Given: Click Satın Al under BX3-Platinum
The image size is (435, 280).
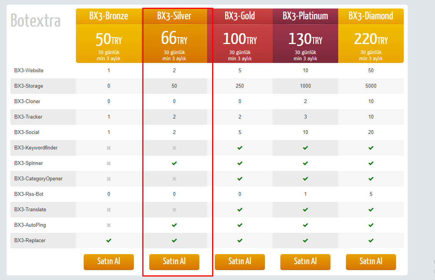Looking at the screenshot, I should [x=305, y=262].
